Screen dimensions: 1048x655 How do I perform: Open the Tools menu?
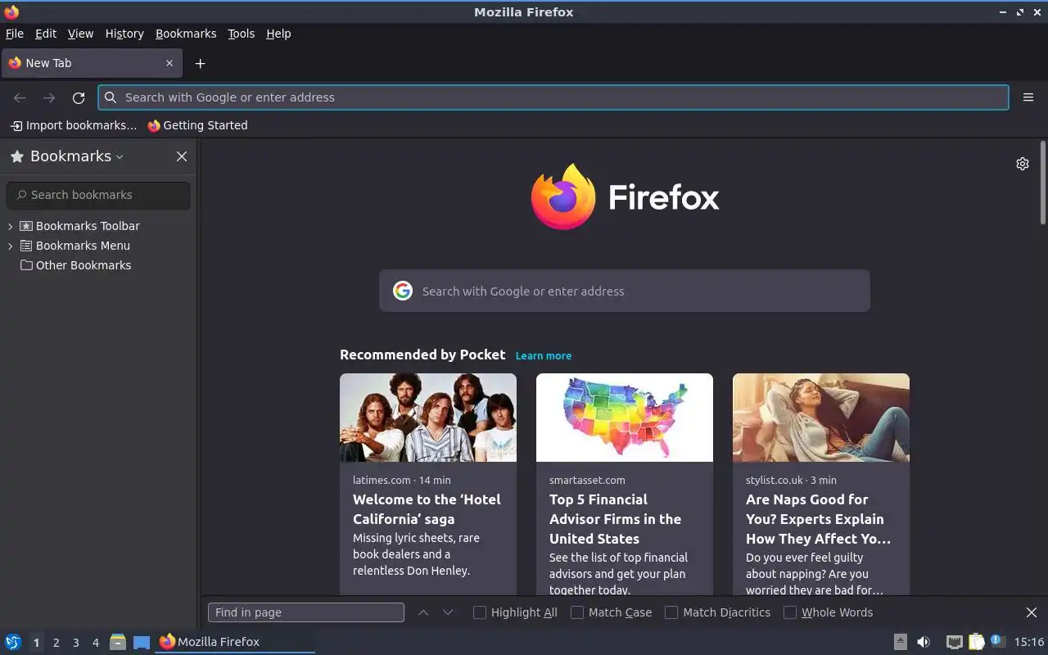pyautogui.click(x=242, y=34)
